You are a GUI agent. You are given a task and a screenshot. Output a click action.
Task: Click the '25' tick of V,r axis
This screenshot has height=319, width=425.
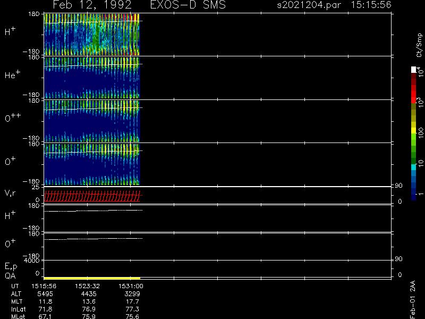pos(36,187)
